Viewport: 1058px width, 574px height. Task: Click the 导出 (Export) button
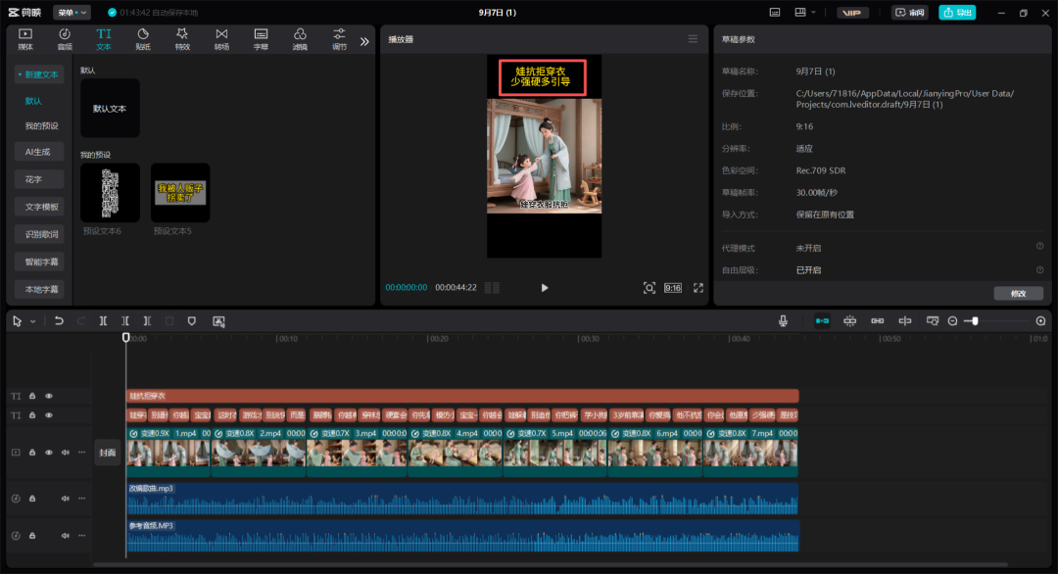pos(956,13)
